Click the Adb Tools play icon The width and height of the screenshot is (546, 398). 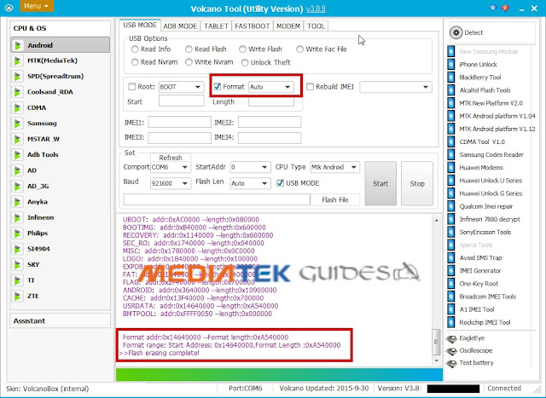(x=17, y=154)
